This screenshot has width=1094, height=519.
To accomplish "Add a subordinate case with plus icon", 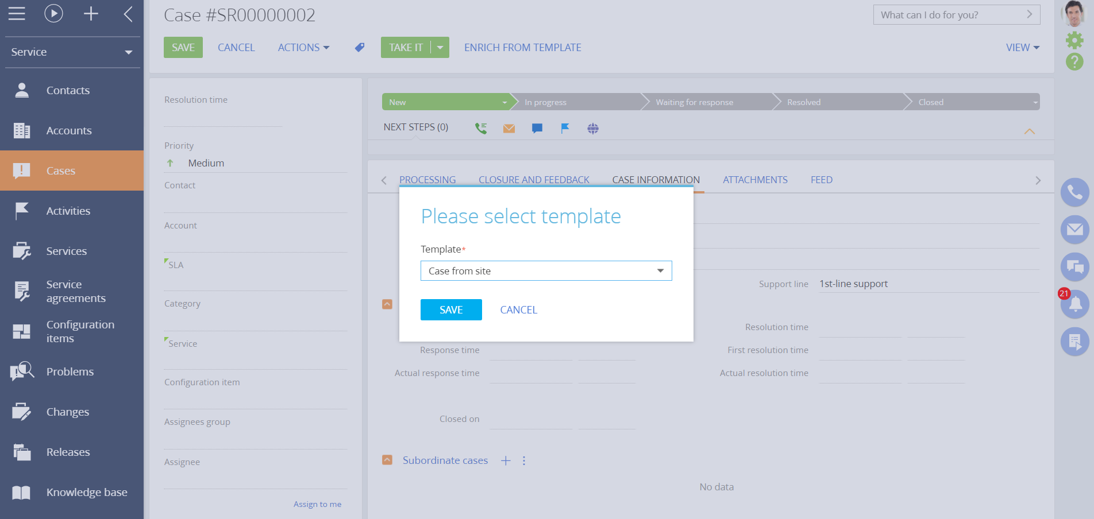I will tap(506, 460).
